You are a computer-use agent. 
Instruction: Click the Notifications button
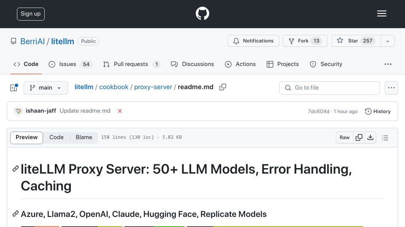click(253, 41)
